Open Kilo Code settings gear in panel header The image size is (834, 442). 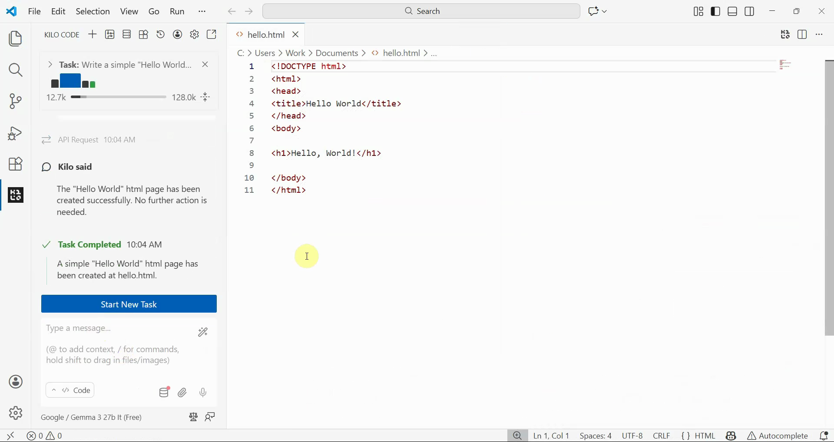(x=195, y=35)
